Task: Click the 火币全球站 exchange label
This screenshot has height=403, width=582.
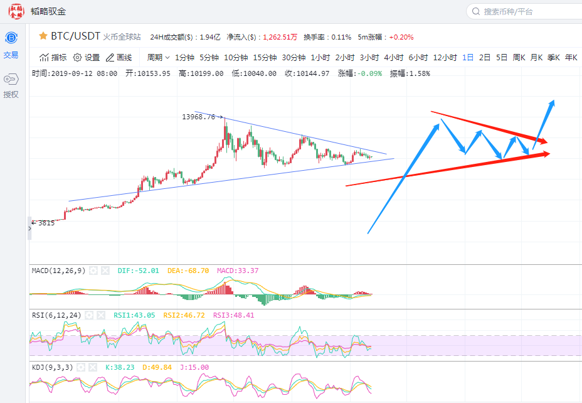Action: pyautogui.click(x=122, y=37)
